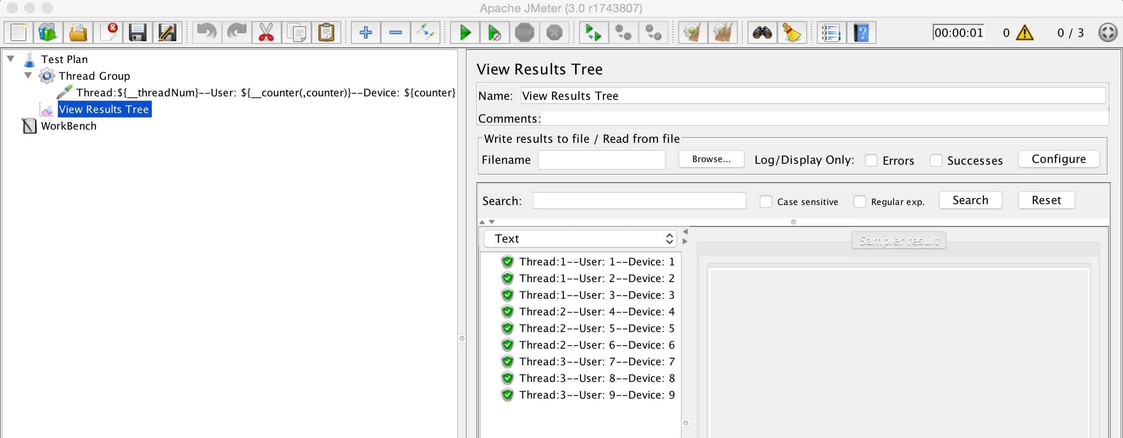Copy the selected element
Viewport: 1123px width, 438px height.
[x=297, y=32]
